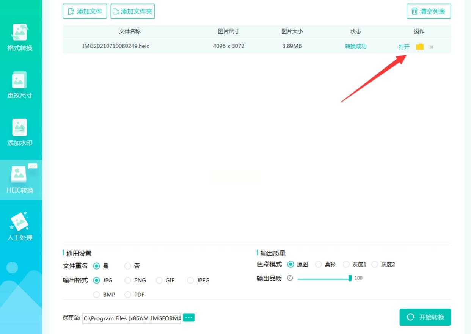The width and height of the screenshot is (471, 334).
Task: Start conversion with 开始转换 button
Action: click(x=425, y=317)
